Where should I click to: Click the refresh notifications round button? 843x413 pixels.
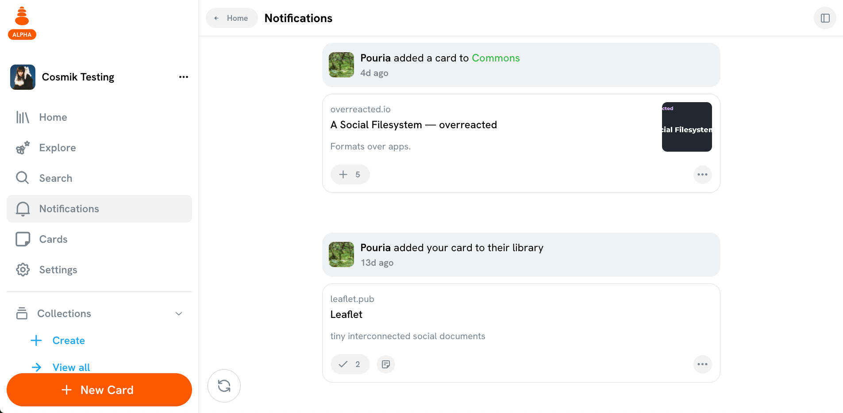pyautogui.click(x=224, y=386)
